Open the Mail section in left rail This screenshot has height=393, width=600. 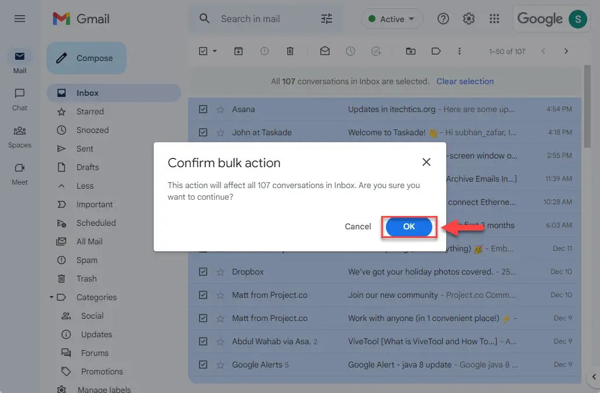[20, 62]
